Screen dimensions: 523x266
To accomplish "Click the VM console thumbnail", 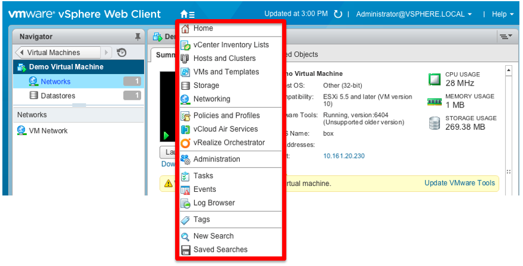I will click(x=168, y=107).
